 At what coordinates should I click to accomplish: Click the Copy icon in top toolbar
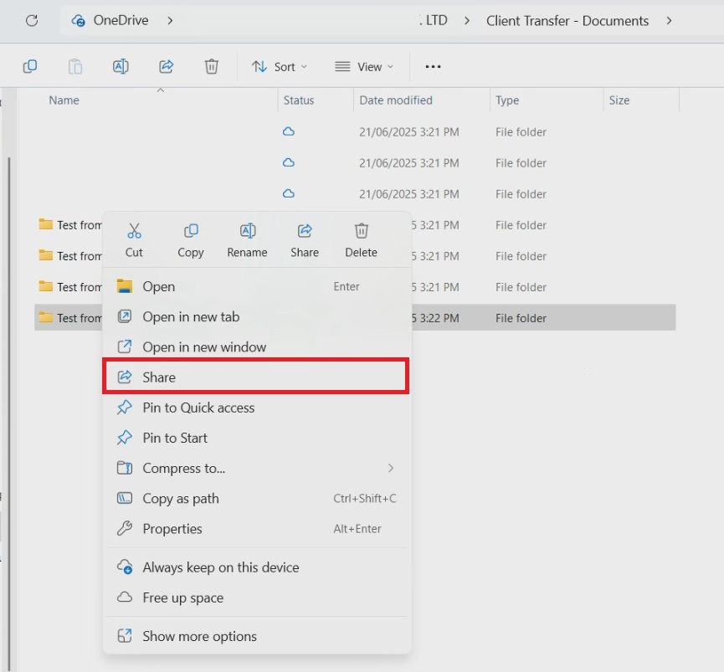tap(30, 66)
